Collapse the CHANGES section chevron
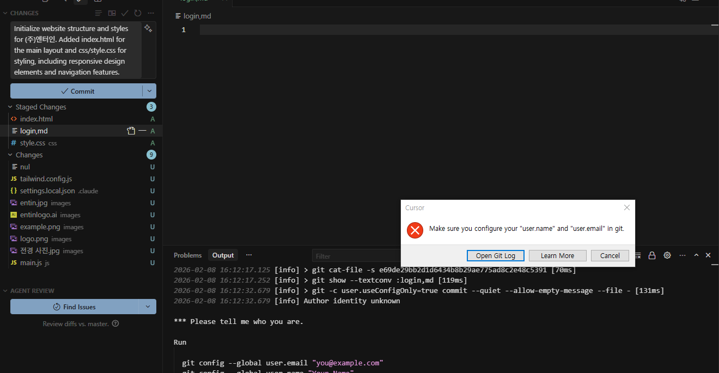 click(5, 13)
